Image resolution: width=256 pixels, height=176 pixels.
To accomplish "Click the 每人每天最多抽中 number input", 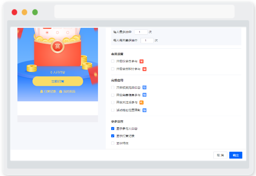I will coord(147,41).
